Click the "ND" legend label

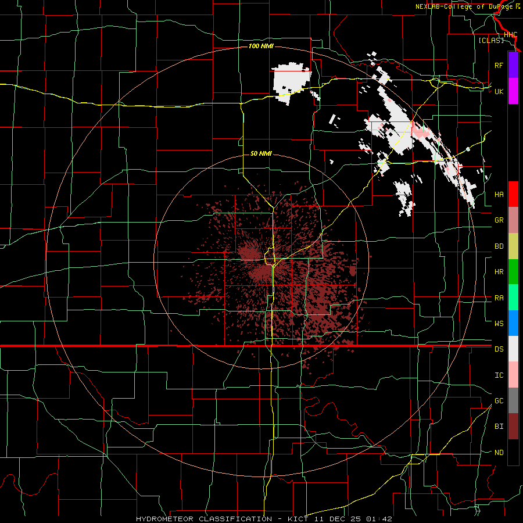click(499, 452)
